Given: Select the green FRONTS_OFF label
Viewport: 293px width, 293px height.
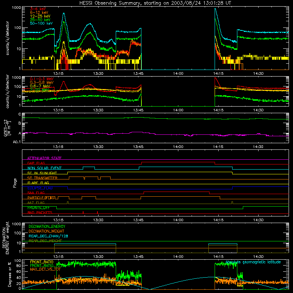Looking at the screenshot, I should point(39,208).
